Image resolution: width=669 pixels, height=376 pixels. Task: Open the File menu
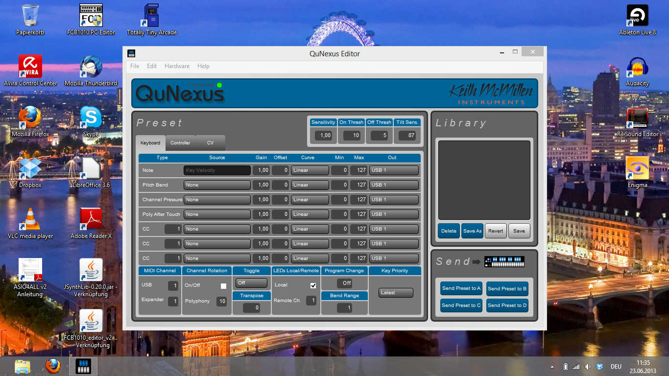[135, 66]
